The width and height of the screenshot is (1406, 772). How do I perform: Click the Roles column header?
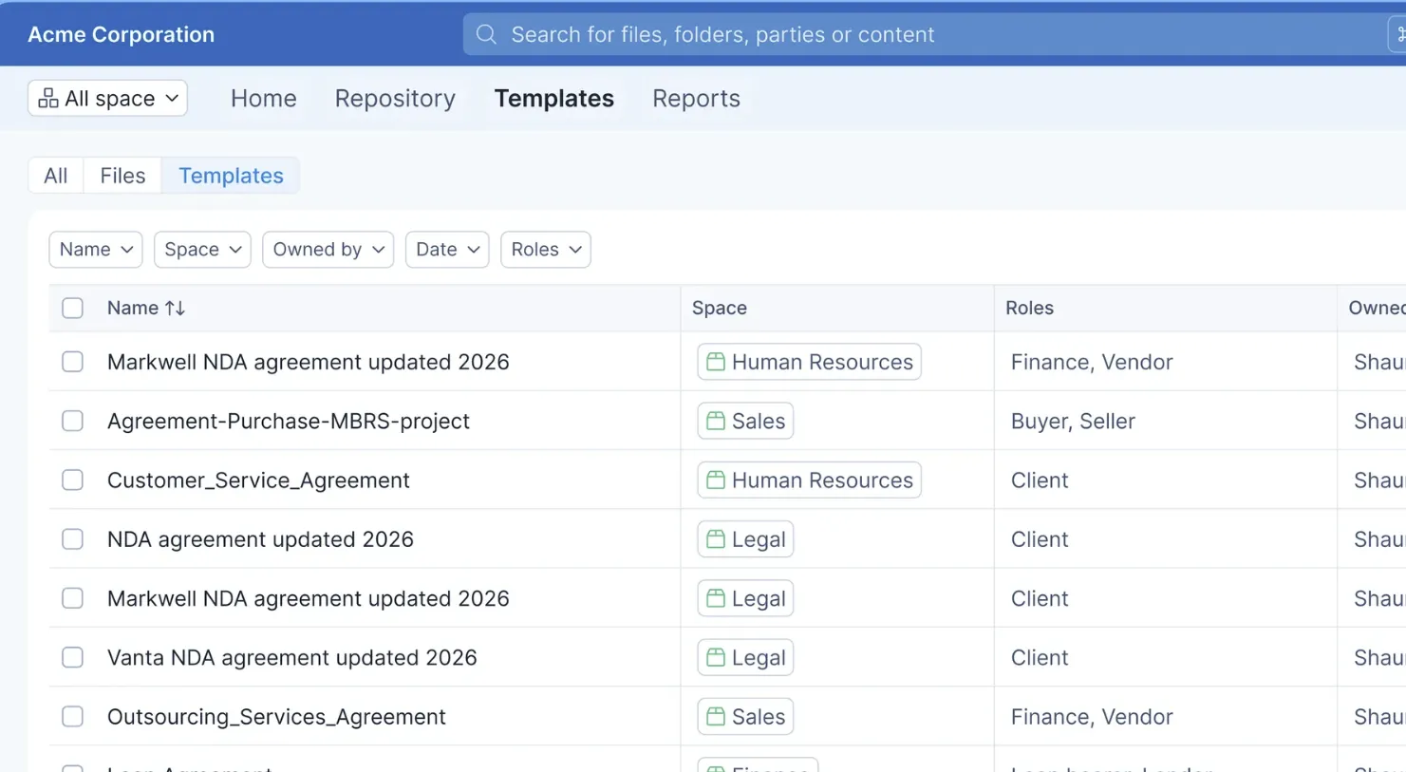(x=1029, y=308)
